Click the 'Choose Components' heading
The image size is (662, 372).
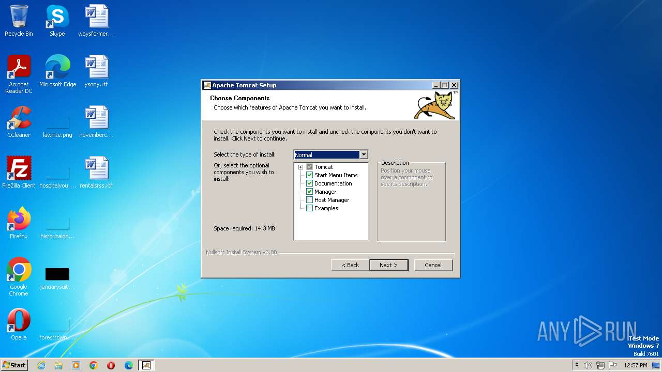coord(240,98)
